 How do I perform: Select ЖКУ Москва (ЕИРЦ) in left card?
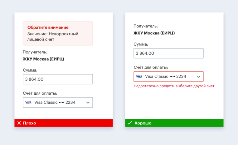click(43, 59)
